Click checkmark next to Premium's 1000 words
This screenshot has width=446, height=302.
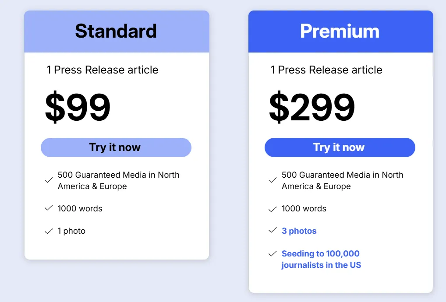click(x=273, y=209)
